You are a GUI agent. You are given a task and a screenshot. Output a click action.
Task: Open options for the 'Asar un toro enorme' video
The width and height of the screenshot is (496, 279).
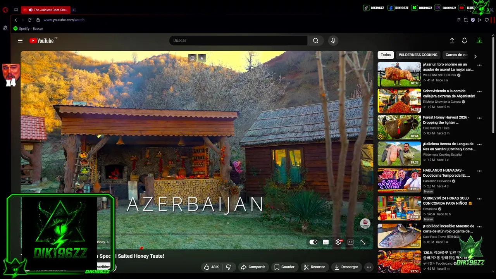479,65
